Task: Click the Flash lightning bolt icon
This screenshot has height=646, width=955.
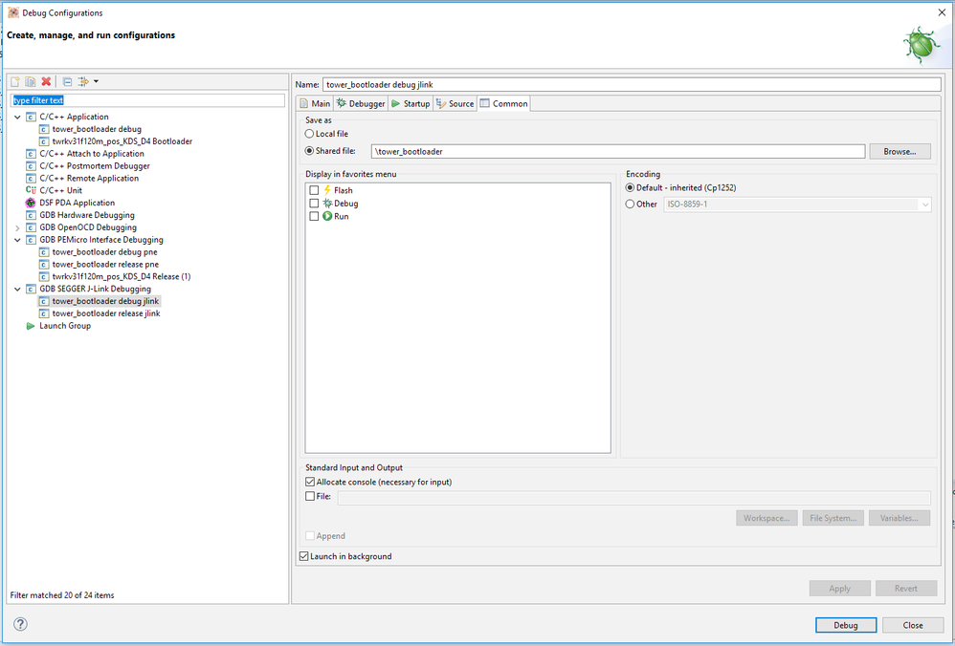Action: (x=327, y=190)
